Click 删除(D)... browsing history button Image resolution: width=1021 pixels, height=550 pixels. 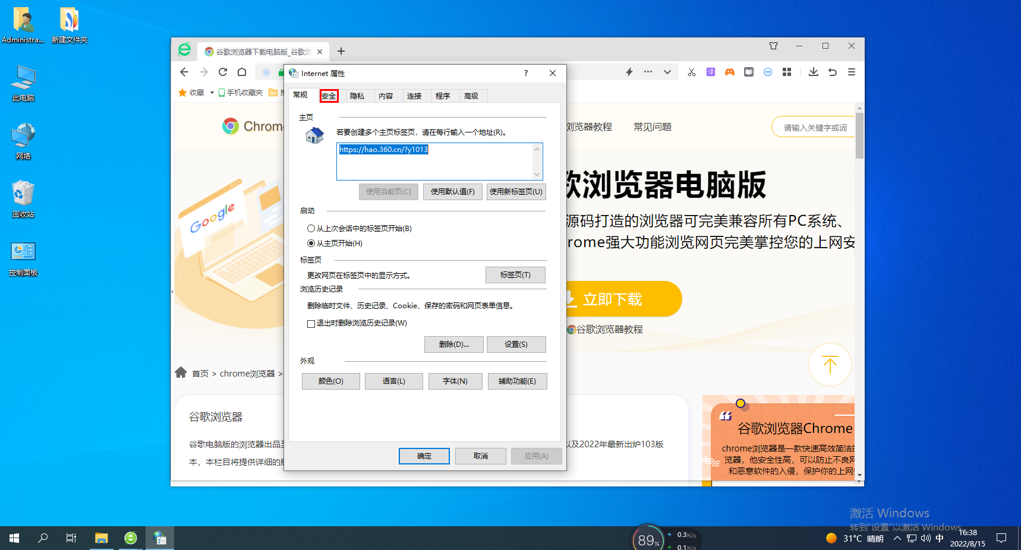tap(454, 344)
